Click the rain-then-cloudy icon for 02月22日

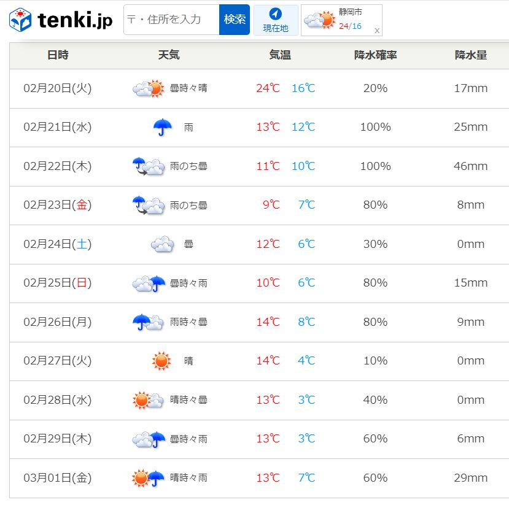149,166
